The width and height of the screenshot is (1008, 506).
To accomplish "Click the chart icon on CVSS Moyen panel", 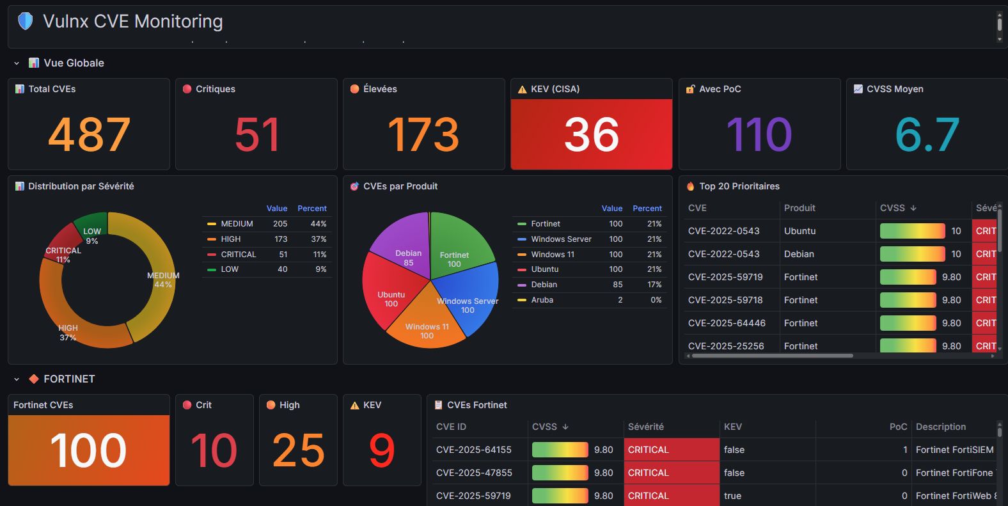I will 858,89.
